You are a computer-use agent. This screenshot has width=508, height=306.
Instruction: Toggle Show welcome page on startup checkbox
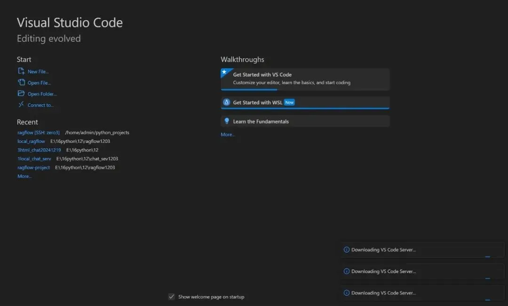(x=171, y=297)
